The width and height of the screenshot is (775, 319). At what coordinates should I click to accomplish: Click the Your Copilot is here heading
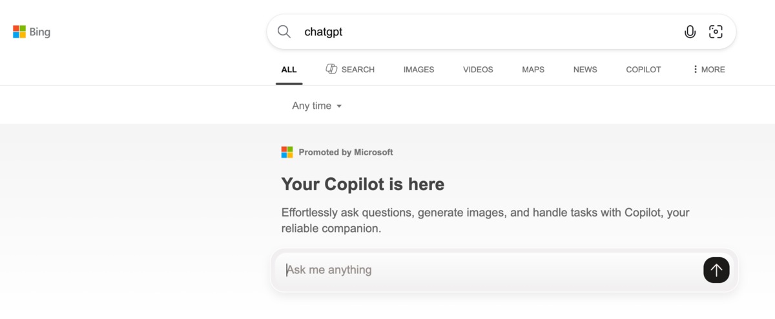[363, 184]
